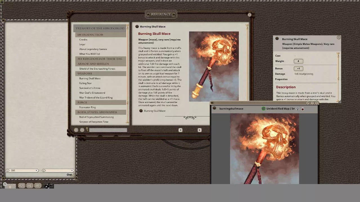360x202 pixels.
Task: Click the help question-mark icon on image window
Action: pyautogui.click(x=312, y=103)
